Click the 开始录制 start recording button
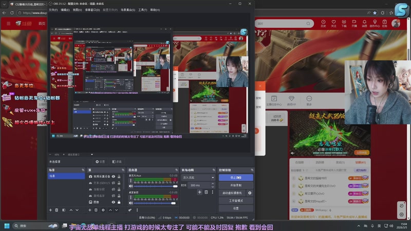The width and height of the screenshot is (411, 231). pos(236,185)
